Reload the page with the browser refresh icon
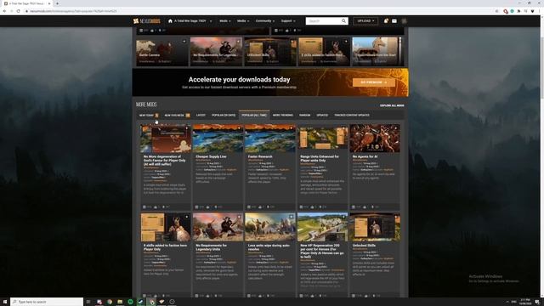Viewport: 544px width, 306px height. [x=18, y=11]
